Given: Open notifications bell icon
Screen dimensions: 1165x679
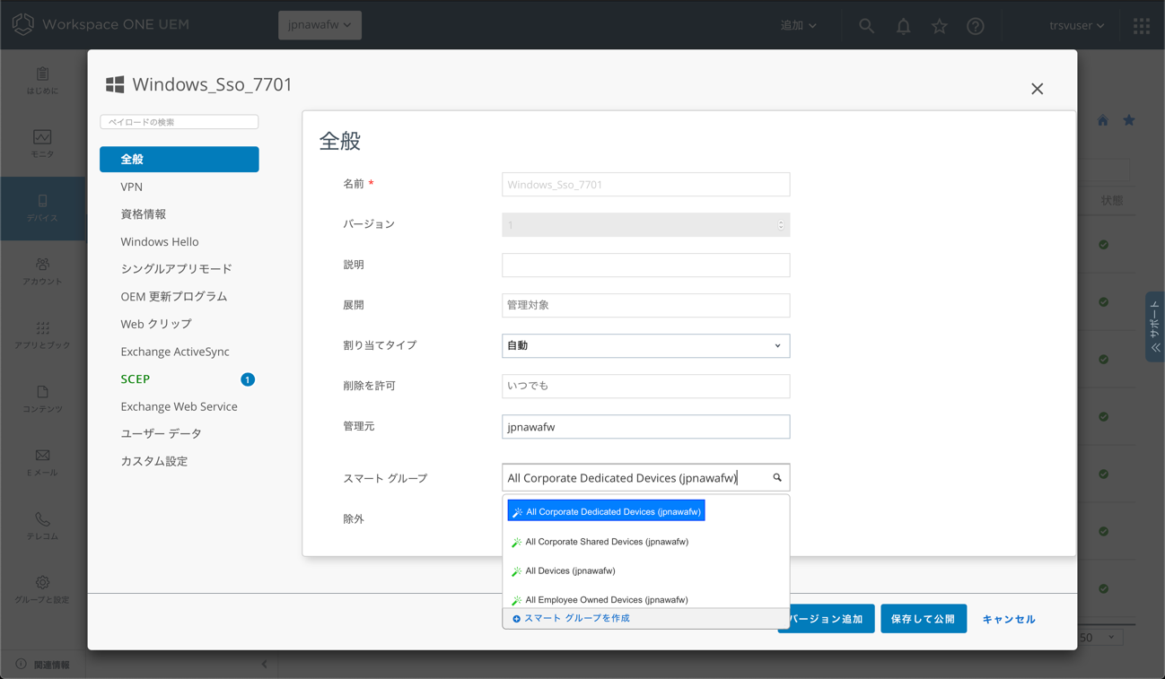Looking at the screenshot, I should [x=903, y=26].
